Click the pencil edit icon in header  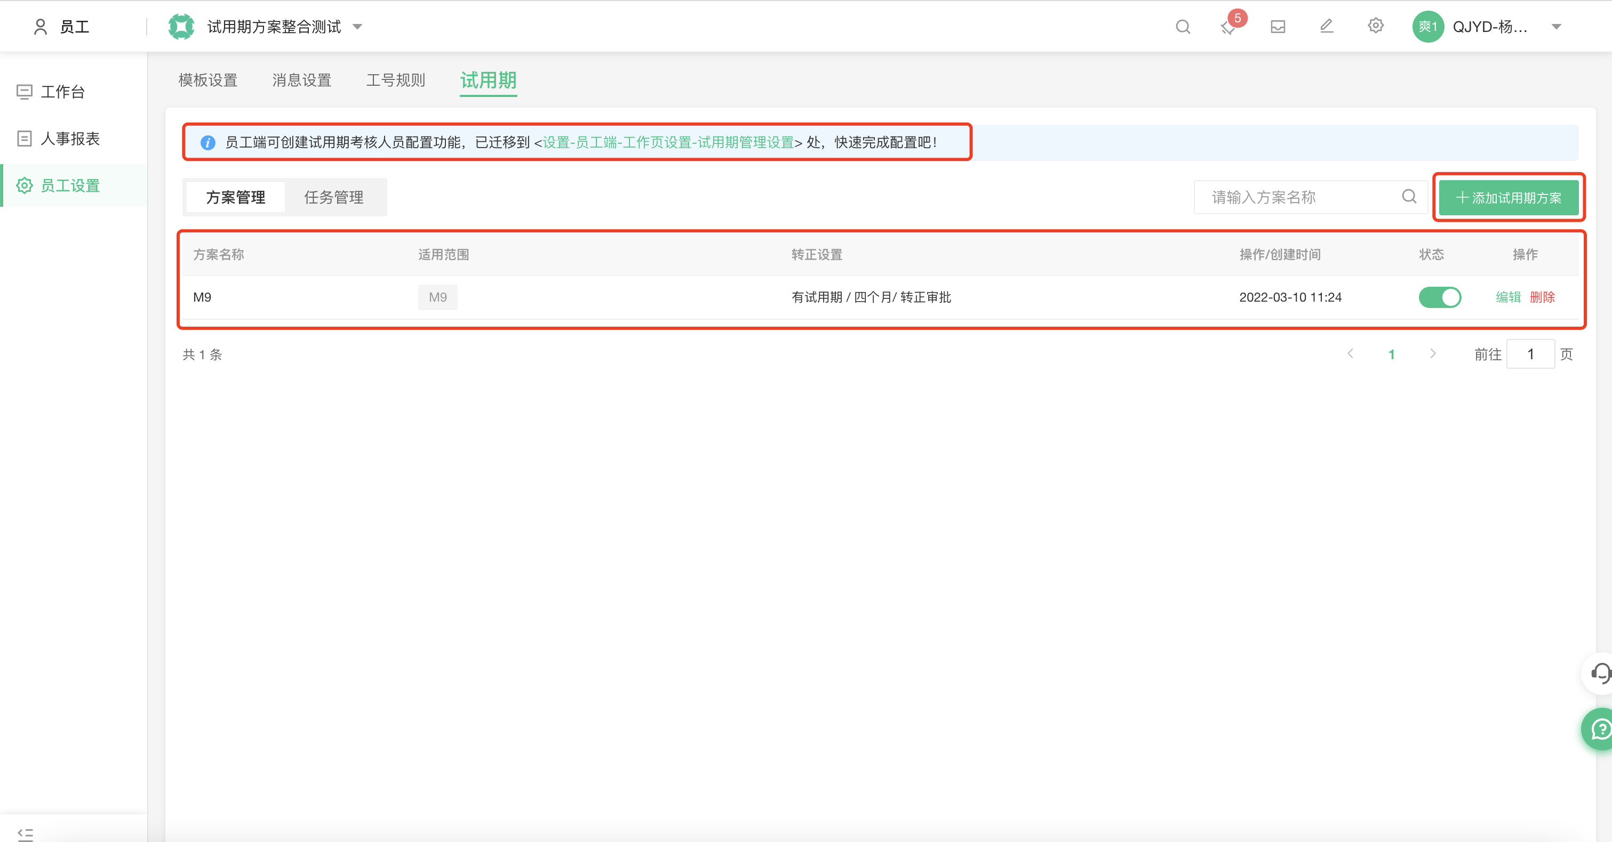tap(1327, 26)
